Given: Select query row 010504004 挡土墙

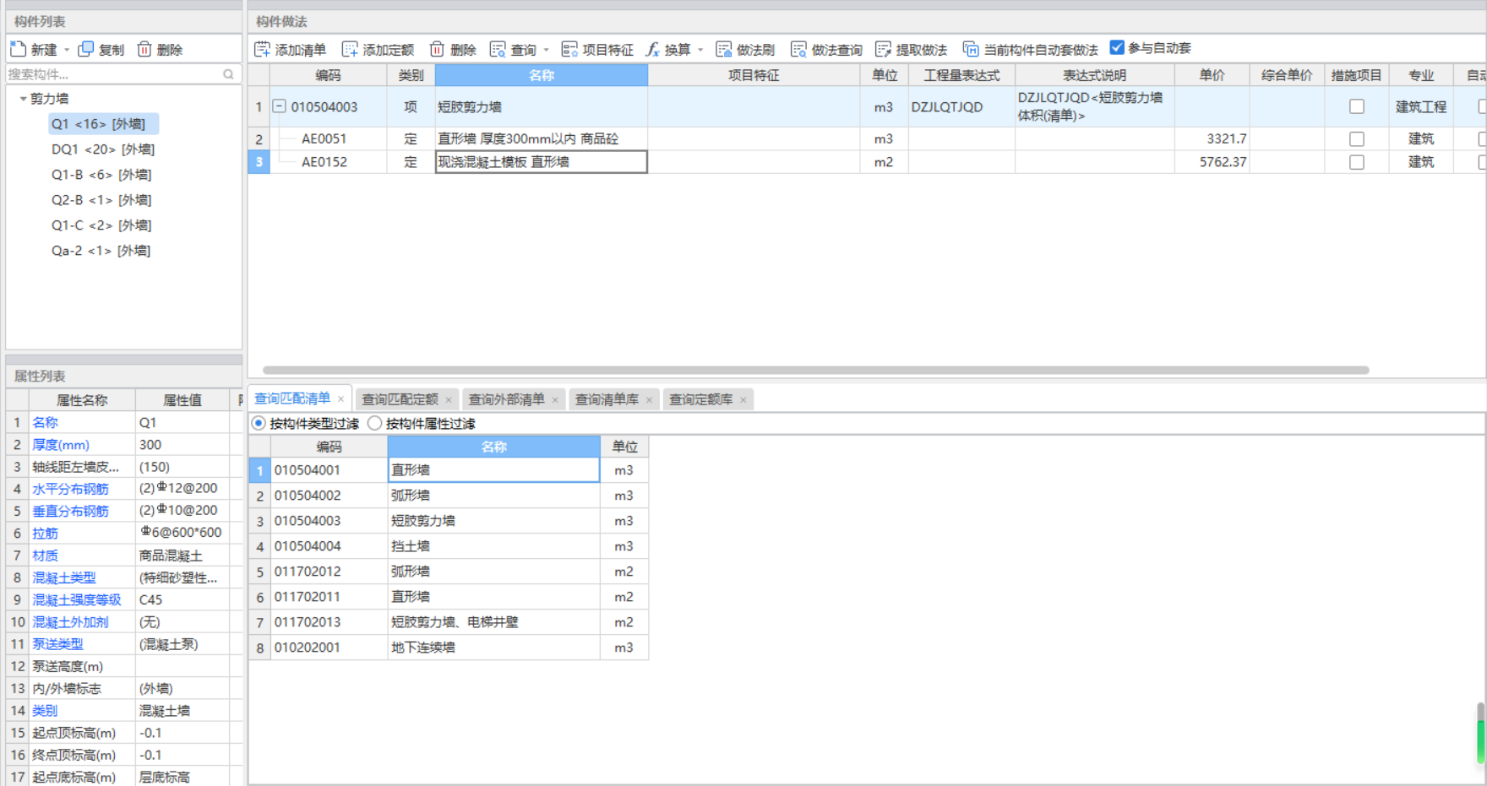Looking at the screenshot, I should (449, 546).
